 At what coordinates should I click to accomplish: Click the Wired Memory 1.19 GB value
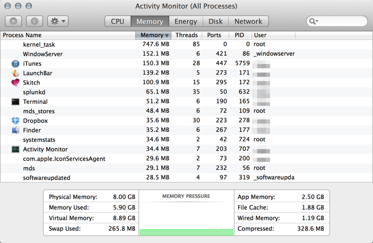click(313, 218)
